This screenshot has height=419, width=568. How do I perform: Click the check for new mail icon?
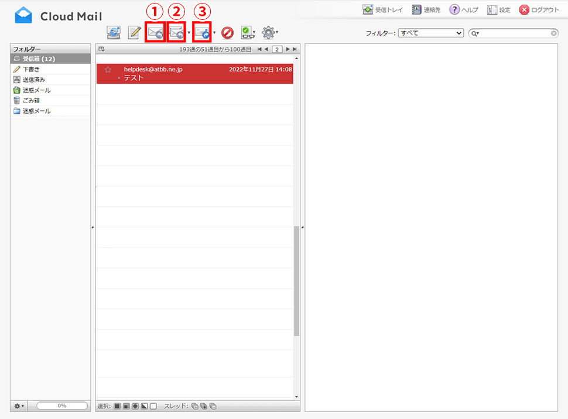[x=113, y=33]
